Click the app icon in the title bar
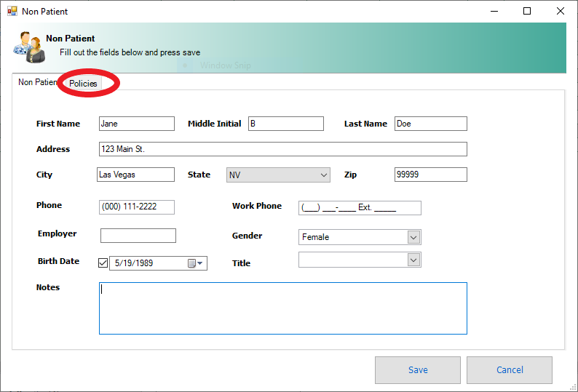The image size is (578, 392). pyautogui.click(x=12, y=12)
